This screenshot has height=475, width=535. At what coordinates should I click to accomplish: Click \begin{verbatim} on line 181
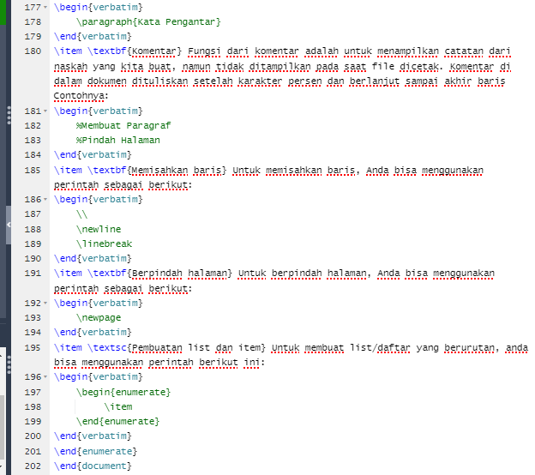(99, 111)
